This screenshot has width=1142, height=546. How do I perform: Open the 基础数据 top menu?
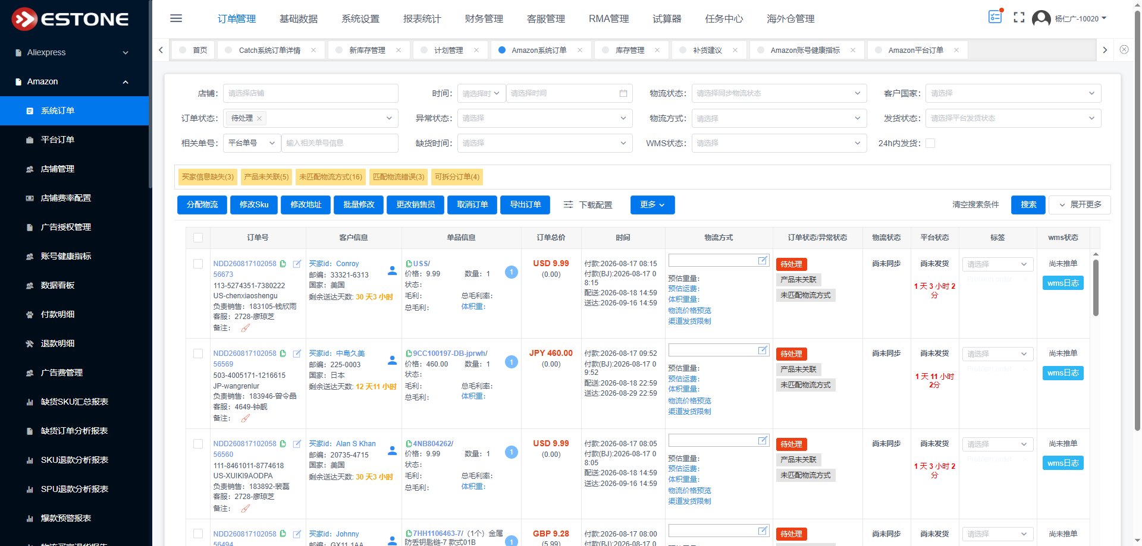[x=299, y=18]
